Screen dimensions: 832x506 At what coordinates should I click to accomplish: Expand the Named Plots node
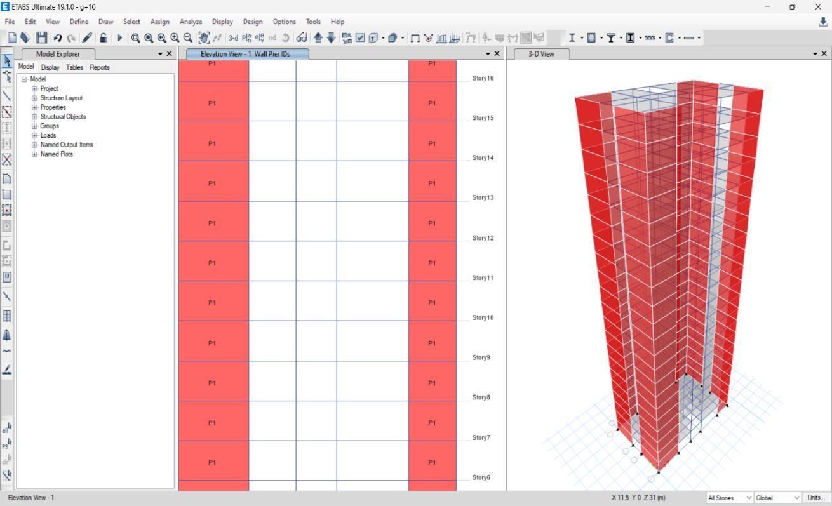[x=35, y=154]
